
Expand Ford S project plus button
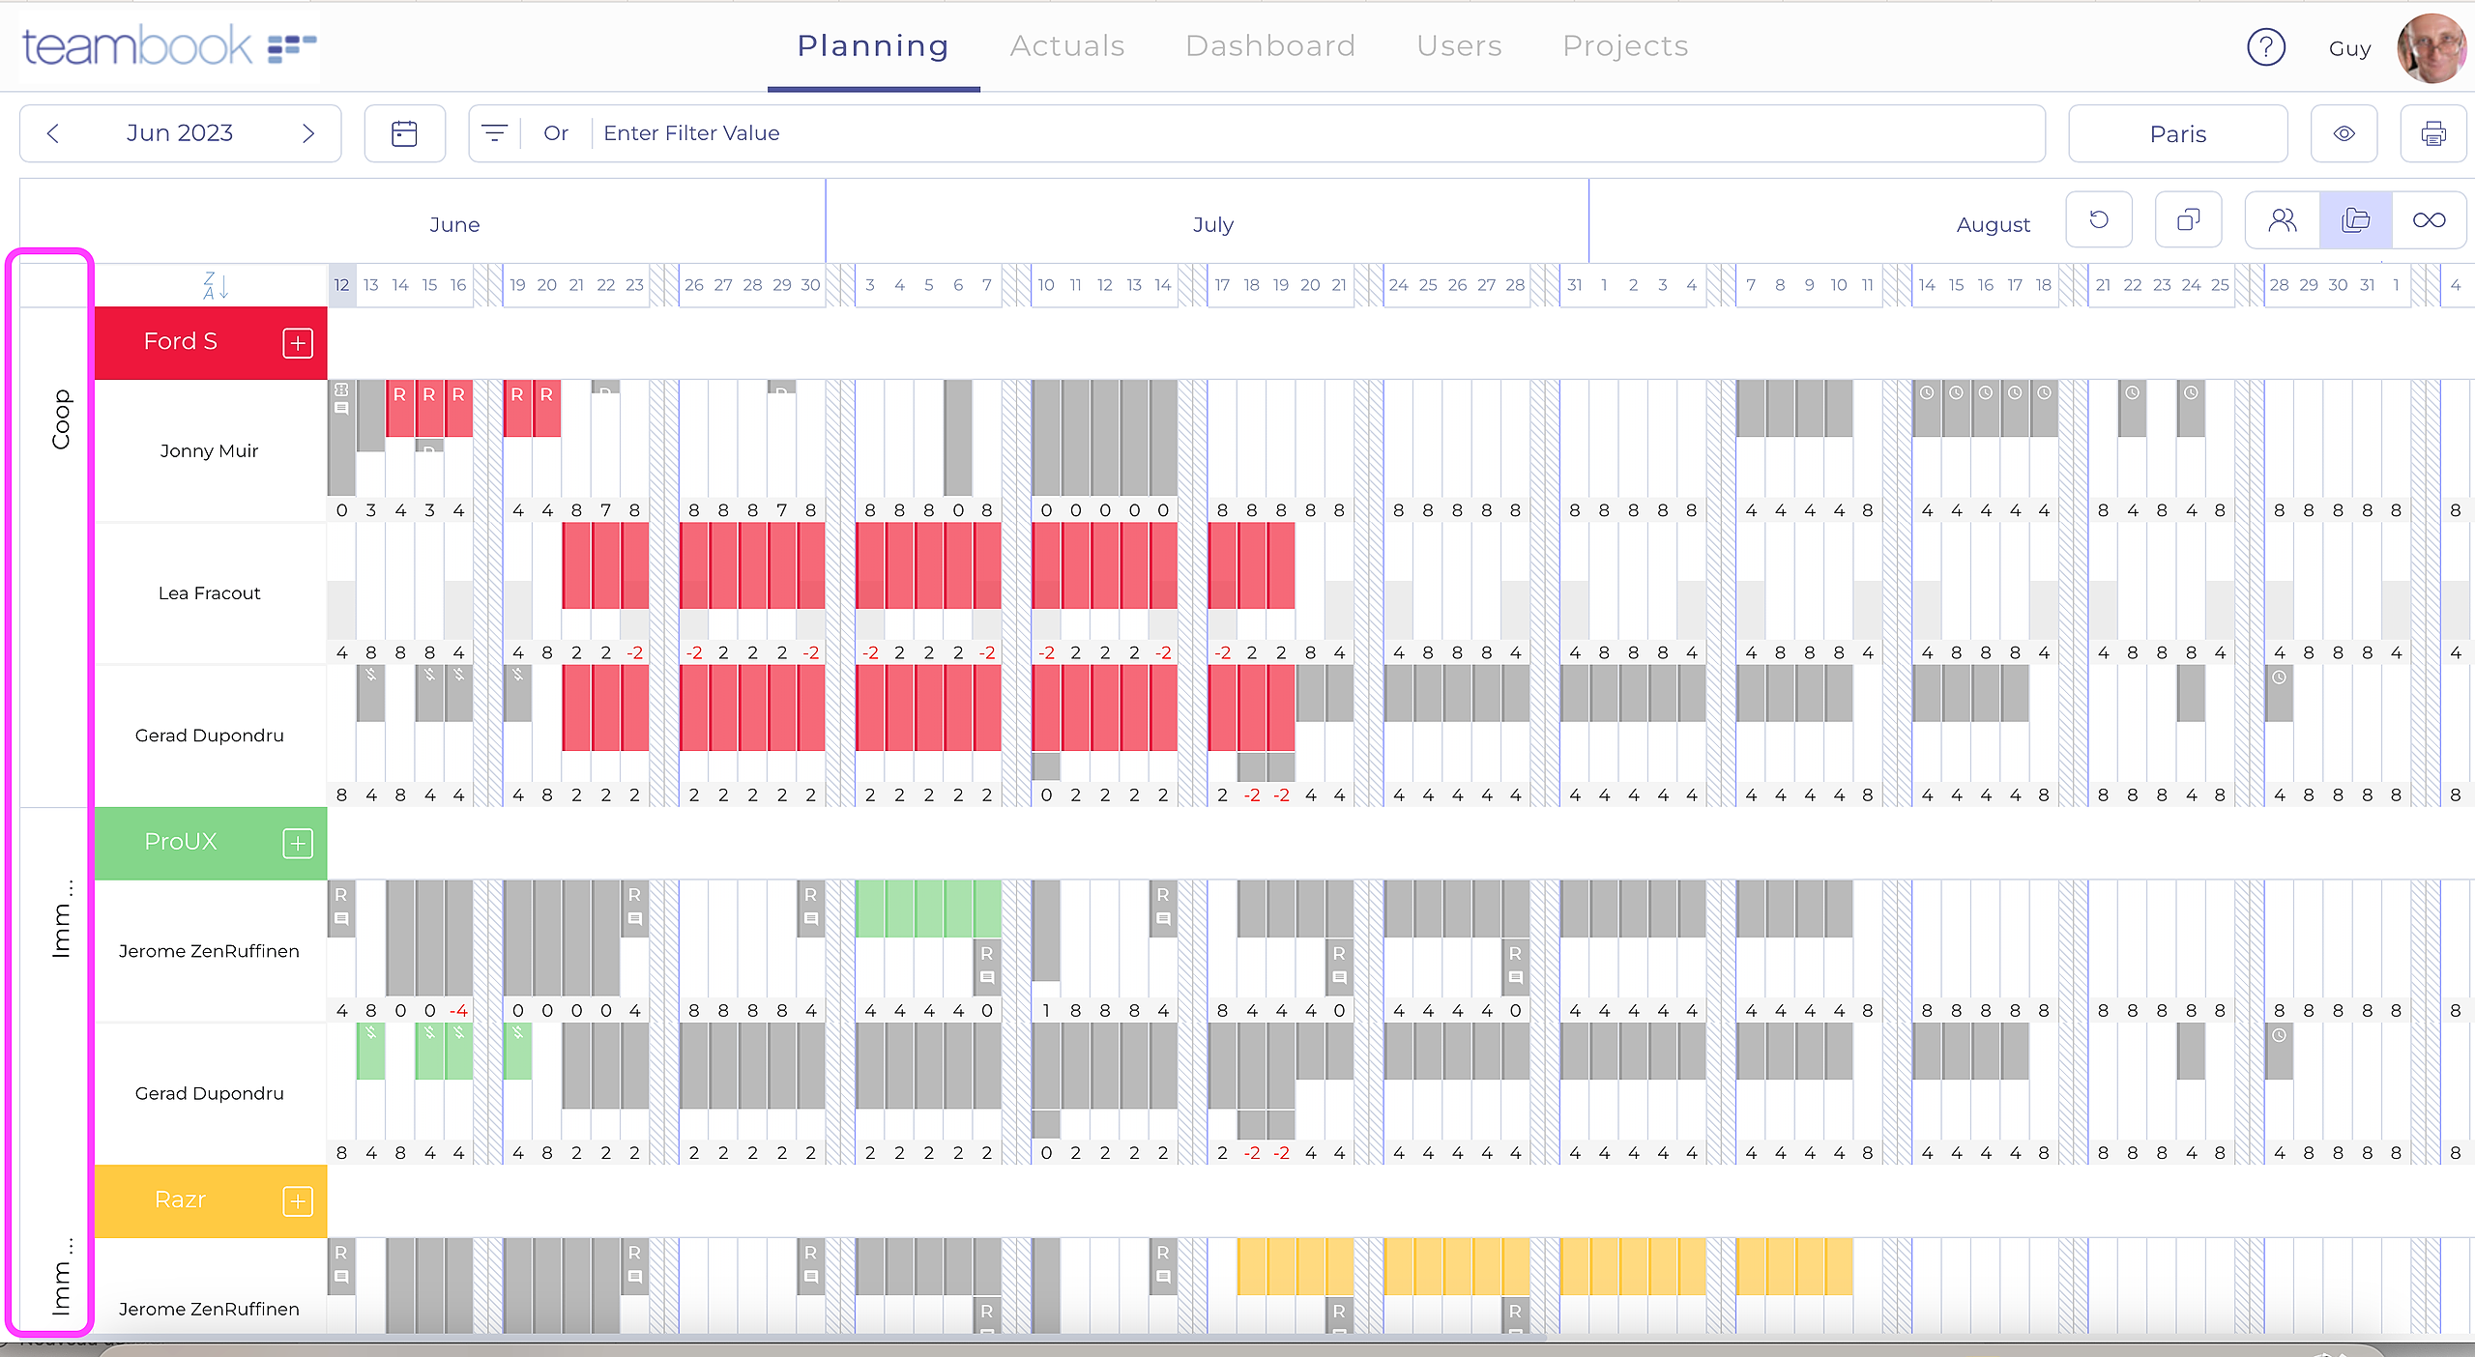298,342
